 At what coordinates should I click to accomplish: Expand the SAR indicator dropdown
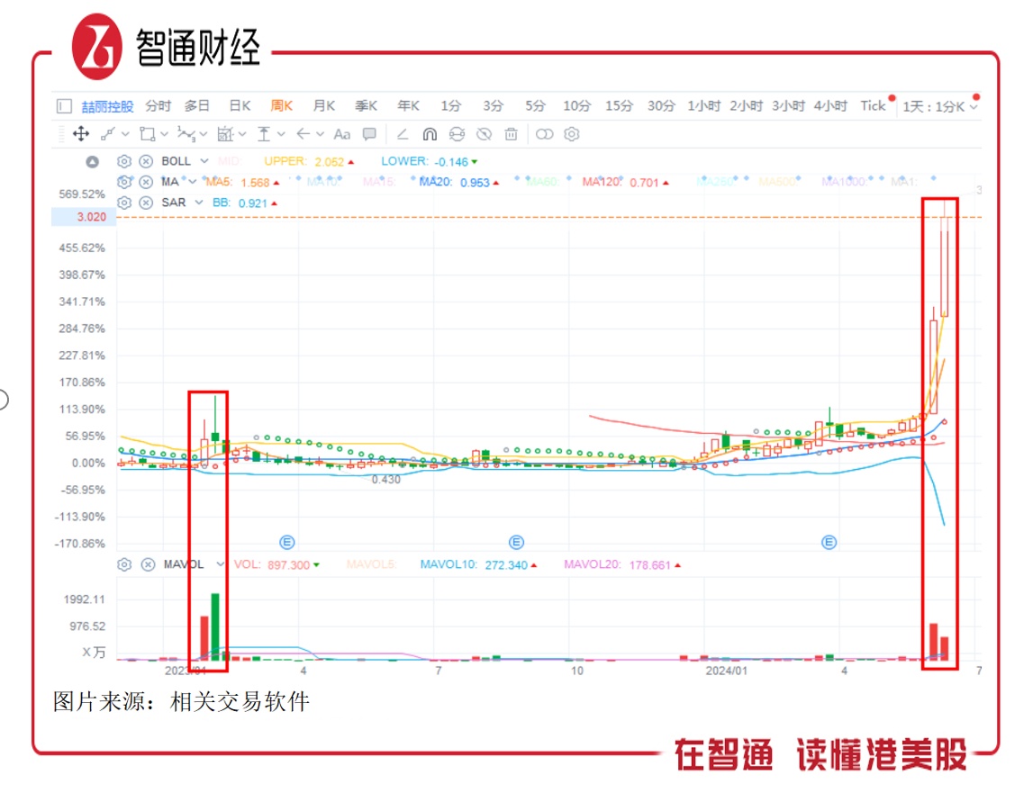[199, 203]
